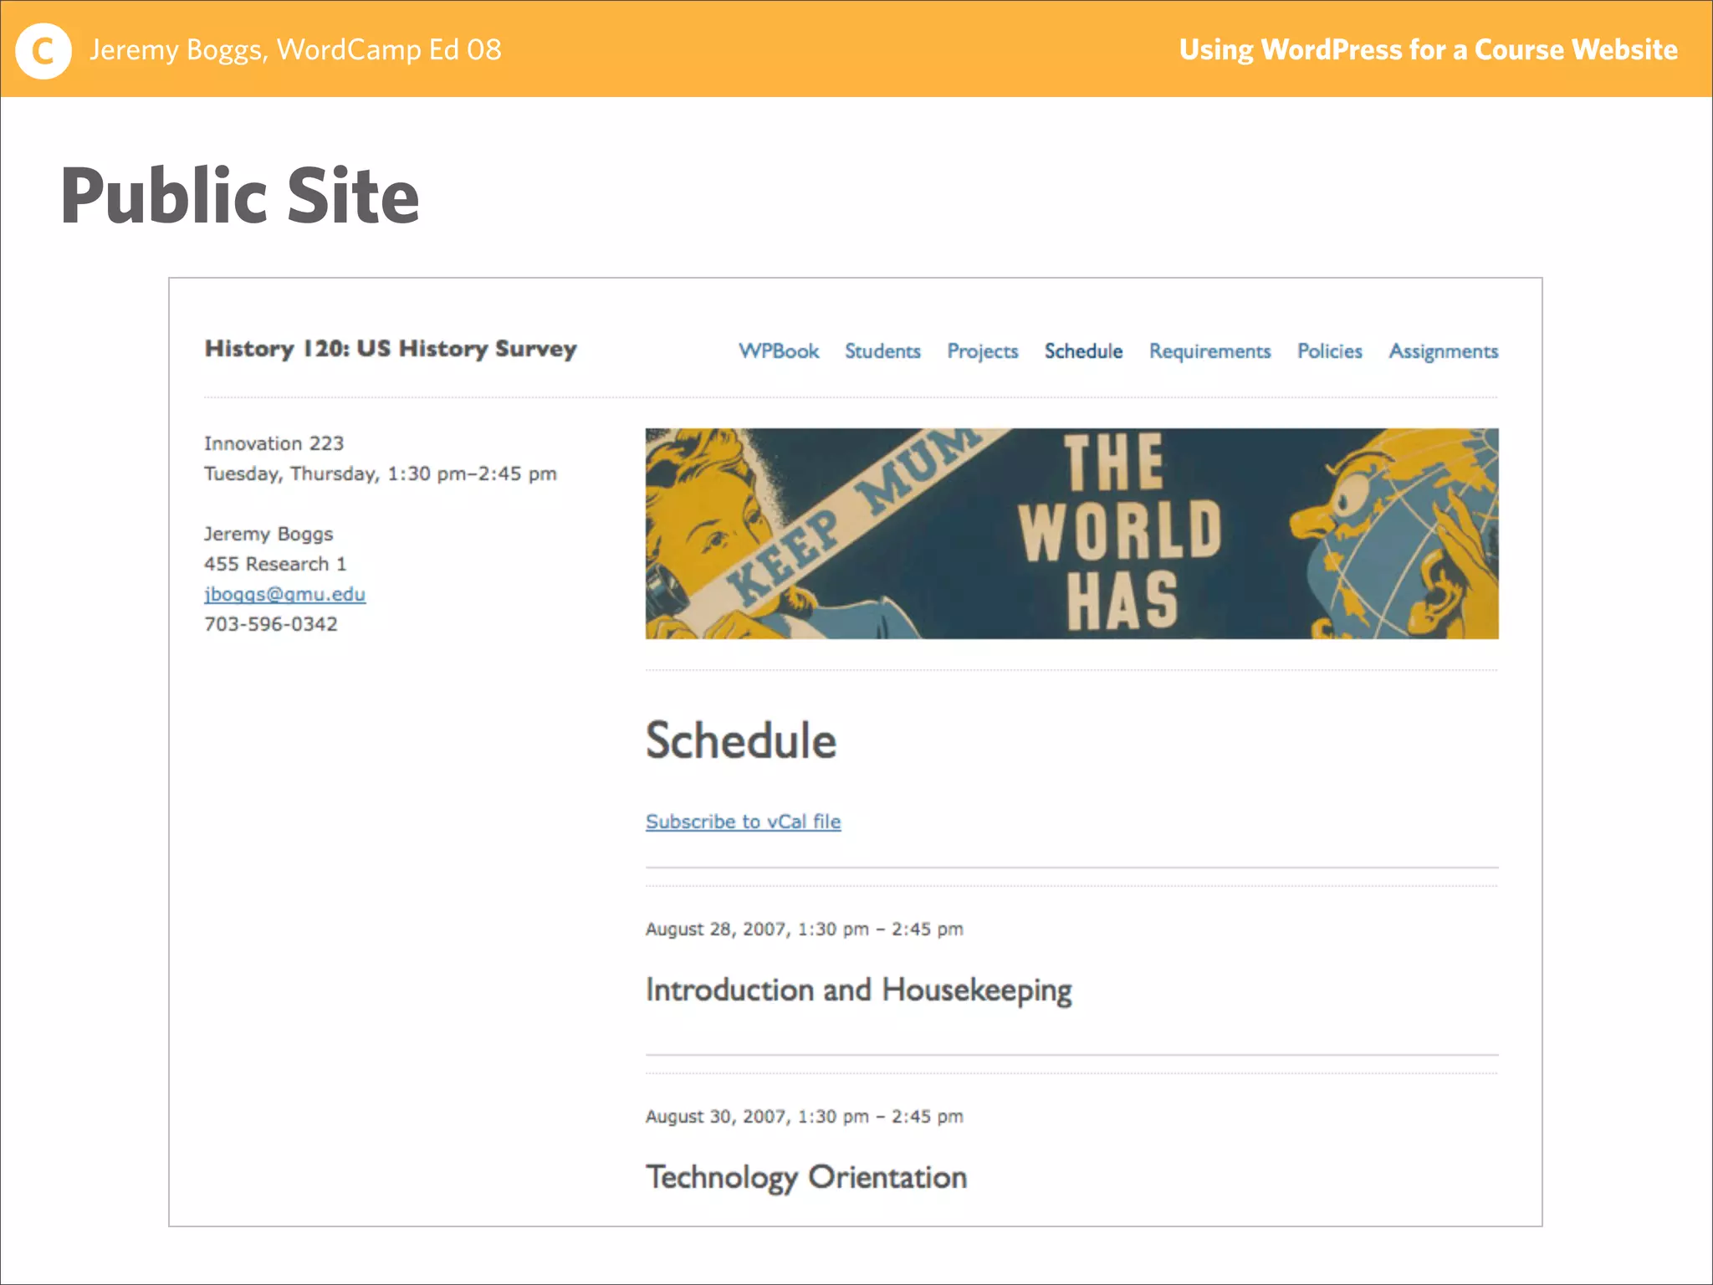Select the August 28, 2007 date line
The height and width of the screenshot is (1285, 1713).
click(x=804, y=929)
